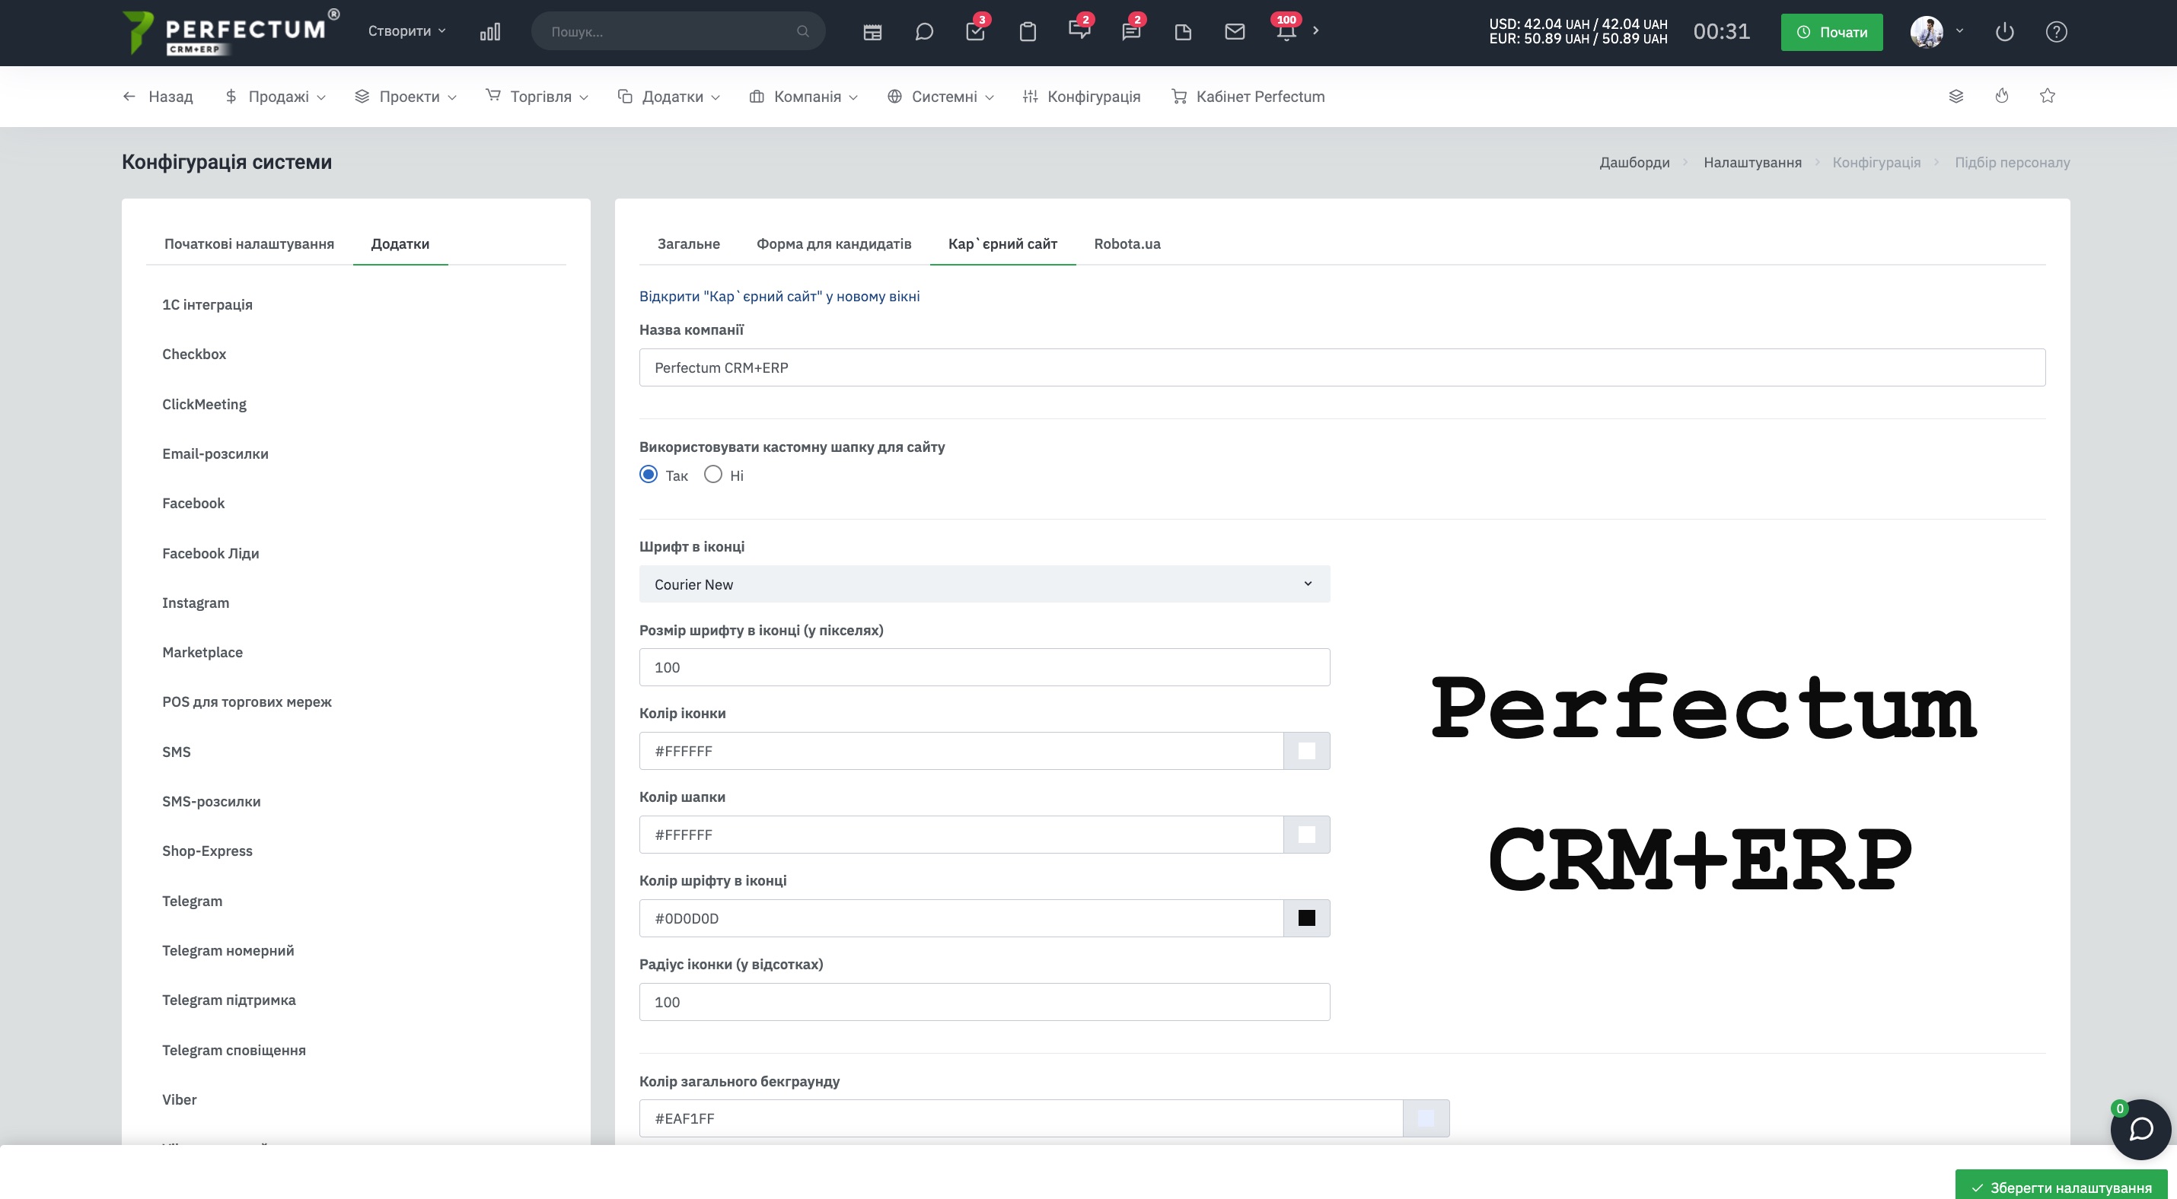
Task: Open 'Кар`єрний сайт' in new window link
Action: (x=779, y=297)
